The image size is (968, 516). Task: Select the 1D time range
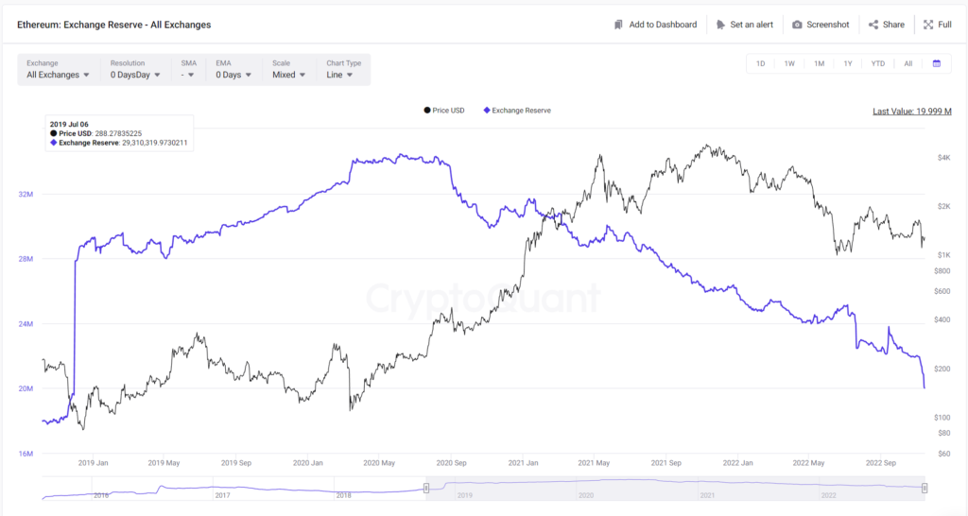(x=760, y=63)
